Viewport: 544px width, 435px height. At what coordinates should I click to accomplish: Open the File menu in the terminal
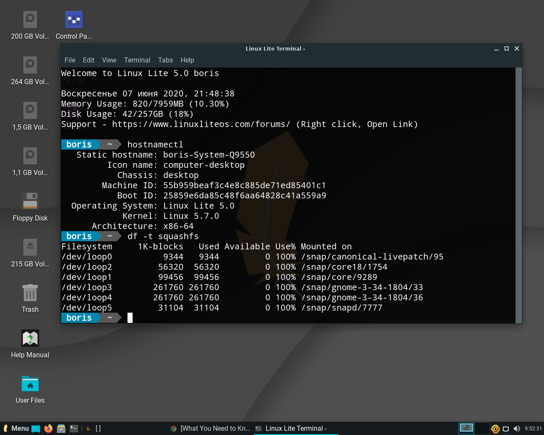tap(70, 60)
